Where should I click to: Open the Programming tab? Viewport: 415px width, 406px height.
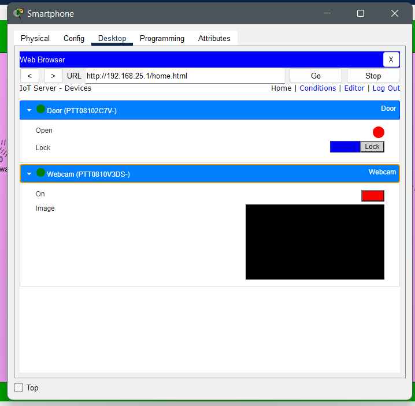point(162,38)
